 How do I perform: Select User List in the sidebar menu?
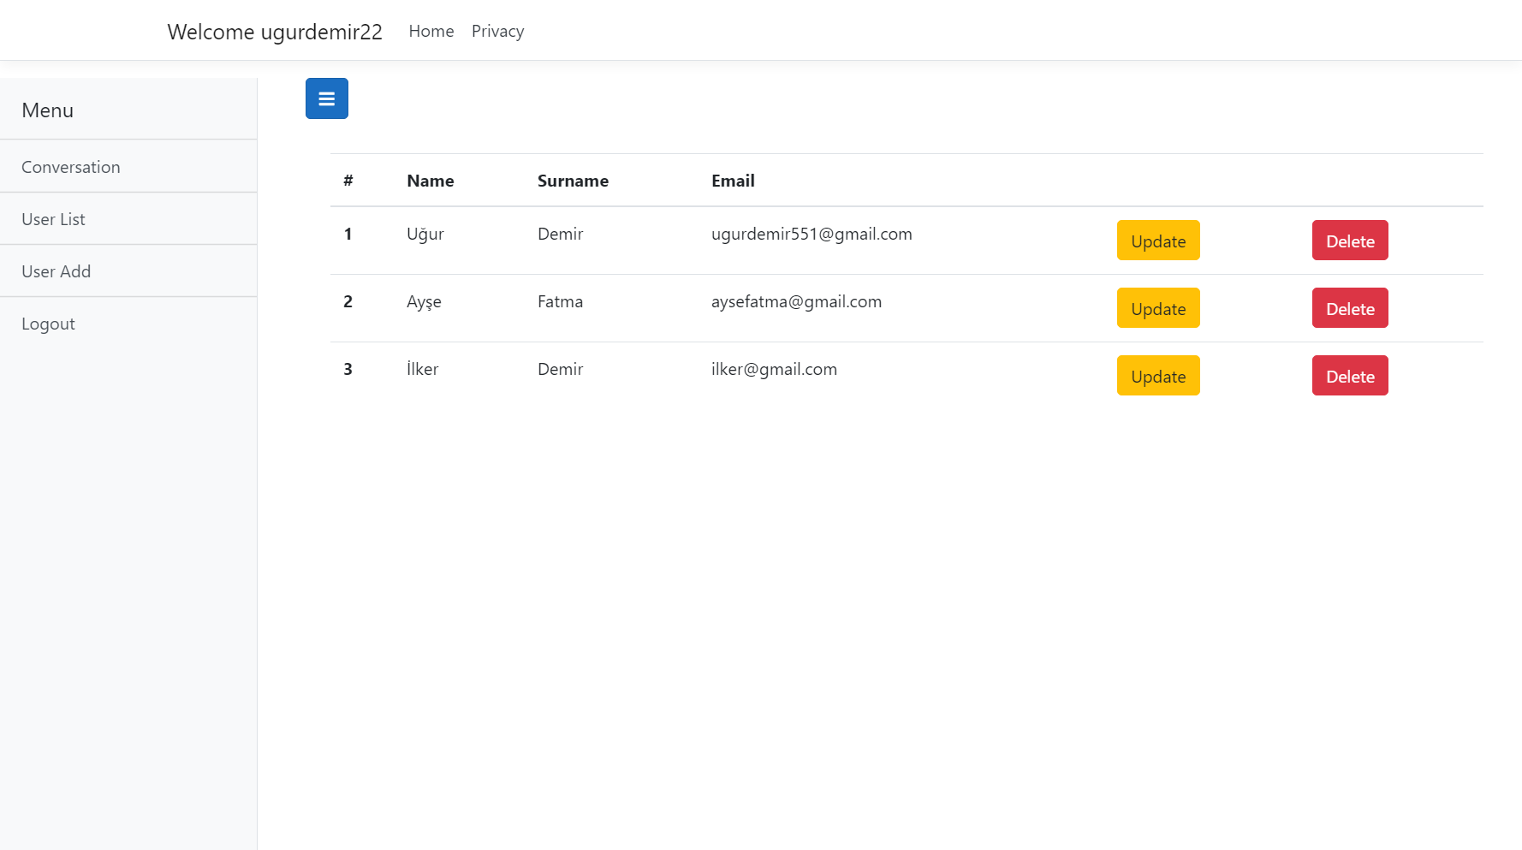point(53,219)
